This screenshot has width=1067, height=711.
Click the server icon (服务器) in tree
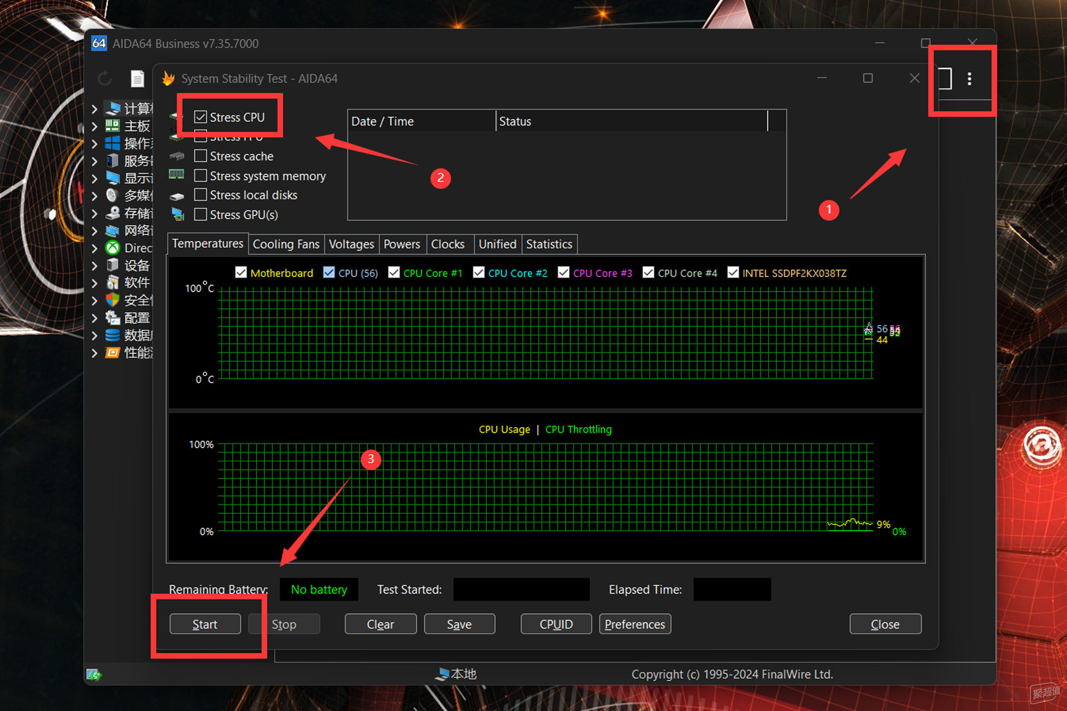coord(113,161)
